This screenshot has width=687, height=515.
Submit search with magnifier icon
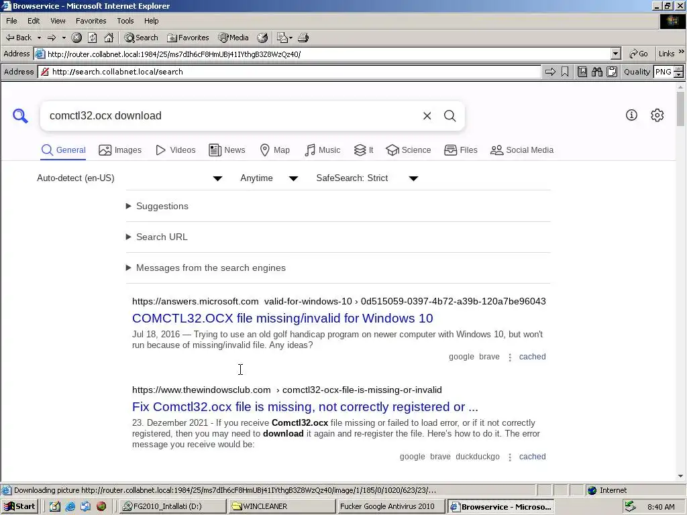(x=450, y=115)
